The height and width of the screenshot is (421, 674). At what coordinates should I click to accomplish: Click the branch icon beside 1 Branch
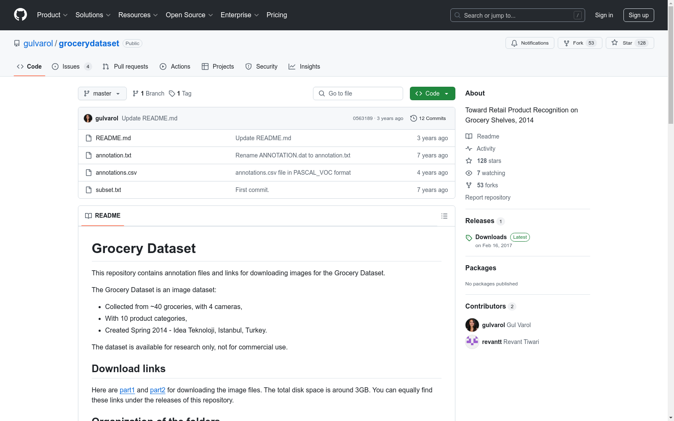pyautogui.click(x=136, y=93)
